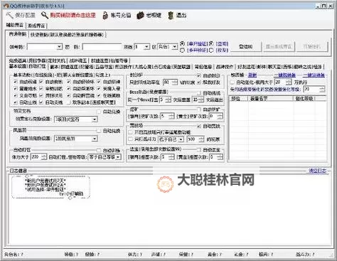Click the 战斗力: ? status bar entry
Viewport: 337px width, 261px height.
pos(305,255)
